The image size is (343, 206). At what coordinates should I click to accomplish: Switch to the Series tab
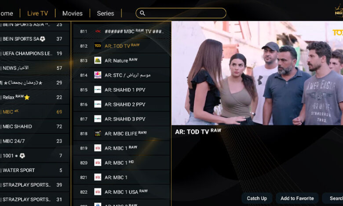point(106,13)
